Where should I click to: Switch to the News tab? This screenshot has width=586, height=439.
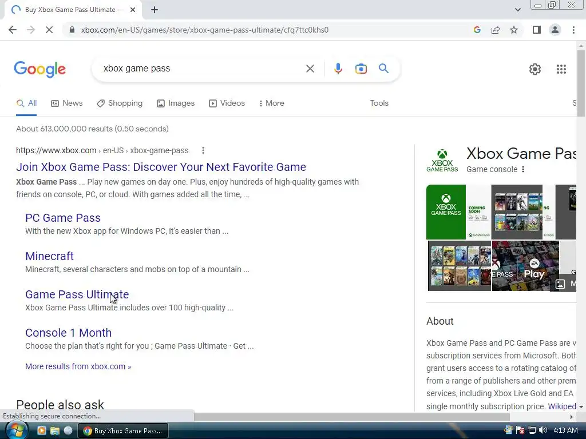[x=67, y=103]
